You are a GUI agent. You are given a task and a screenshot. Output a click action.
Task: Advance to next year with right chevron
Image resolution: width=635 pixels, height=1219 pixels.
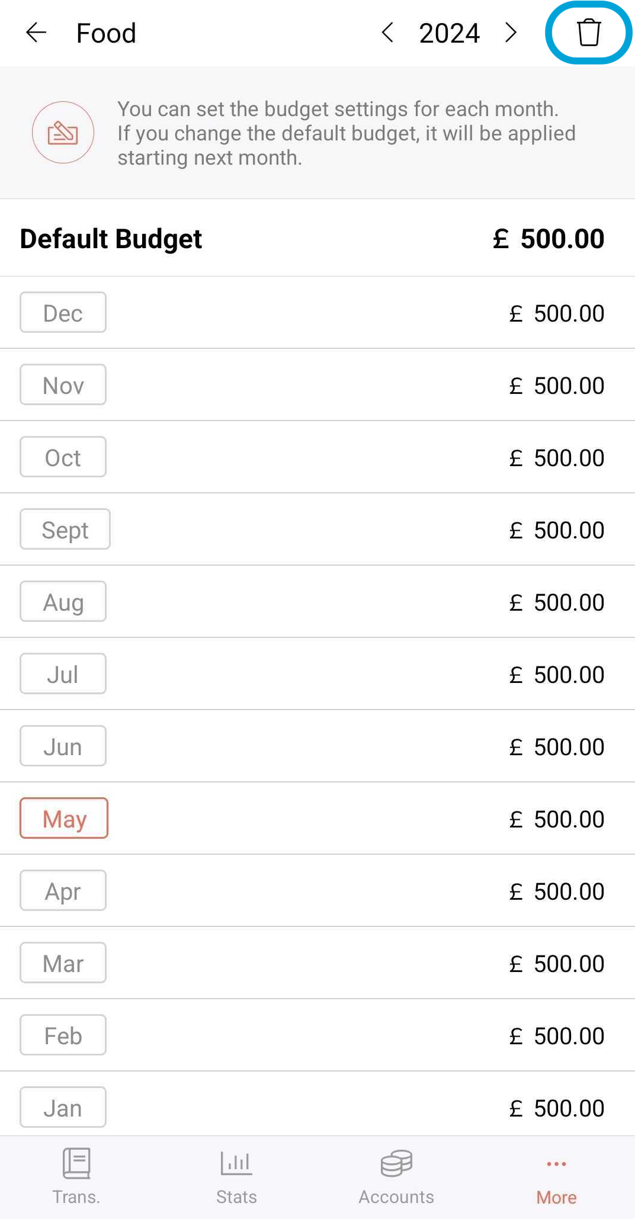[x=511, y=33]
